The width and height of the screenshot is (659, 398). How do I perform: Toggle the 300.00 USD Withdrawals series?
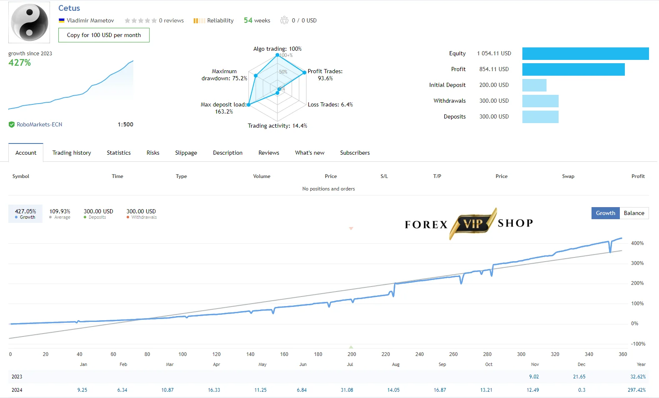click(x=141, y=214)
